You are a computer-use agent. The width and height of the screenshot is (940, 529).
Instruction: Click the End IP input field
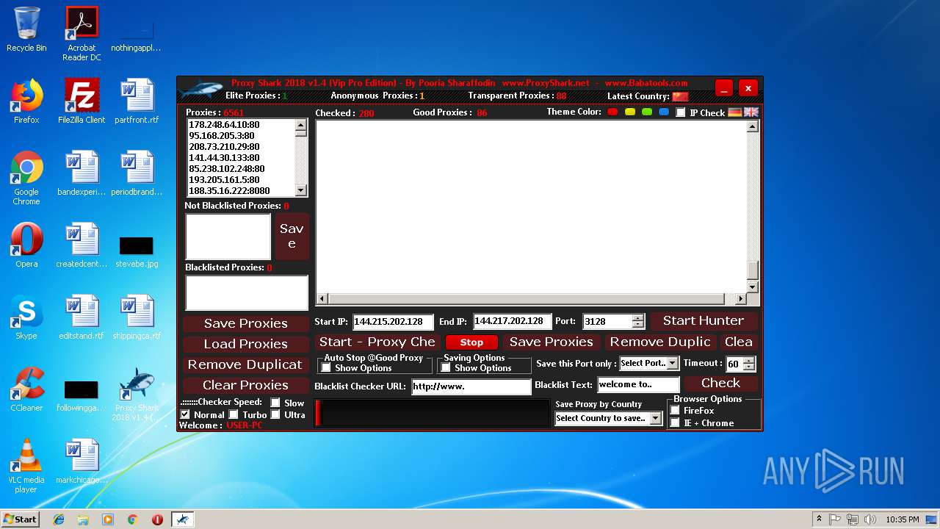pos(512,321)
